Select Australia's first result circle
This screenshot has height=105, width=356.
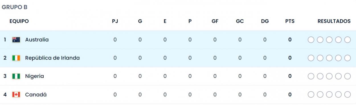(311, 40)
